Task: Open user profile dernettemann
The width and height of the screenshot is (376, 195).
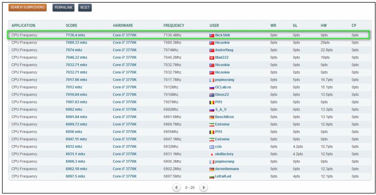Action: (x=227, y=169)
